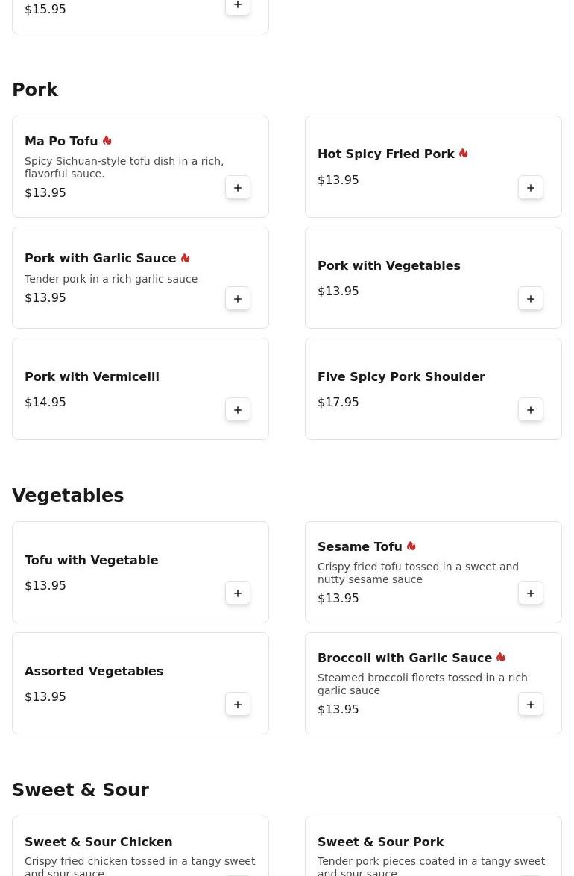The width and height of the screenshot is (574, 876).
Task: Add Tofu with Vegetable to order
Action: pos(238,593)
